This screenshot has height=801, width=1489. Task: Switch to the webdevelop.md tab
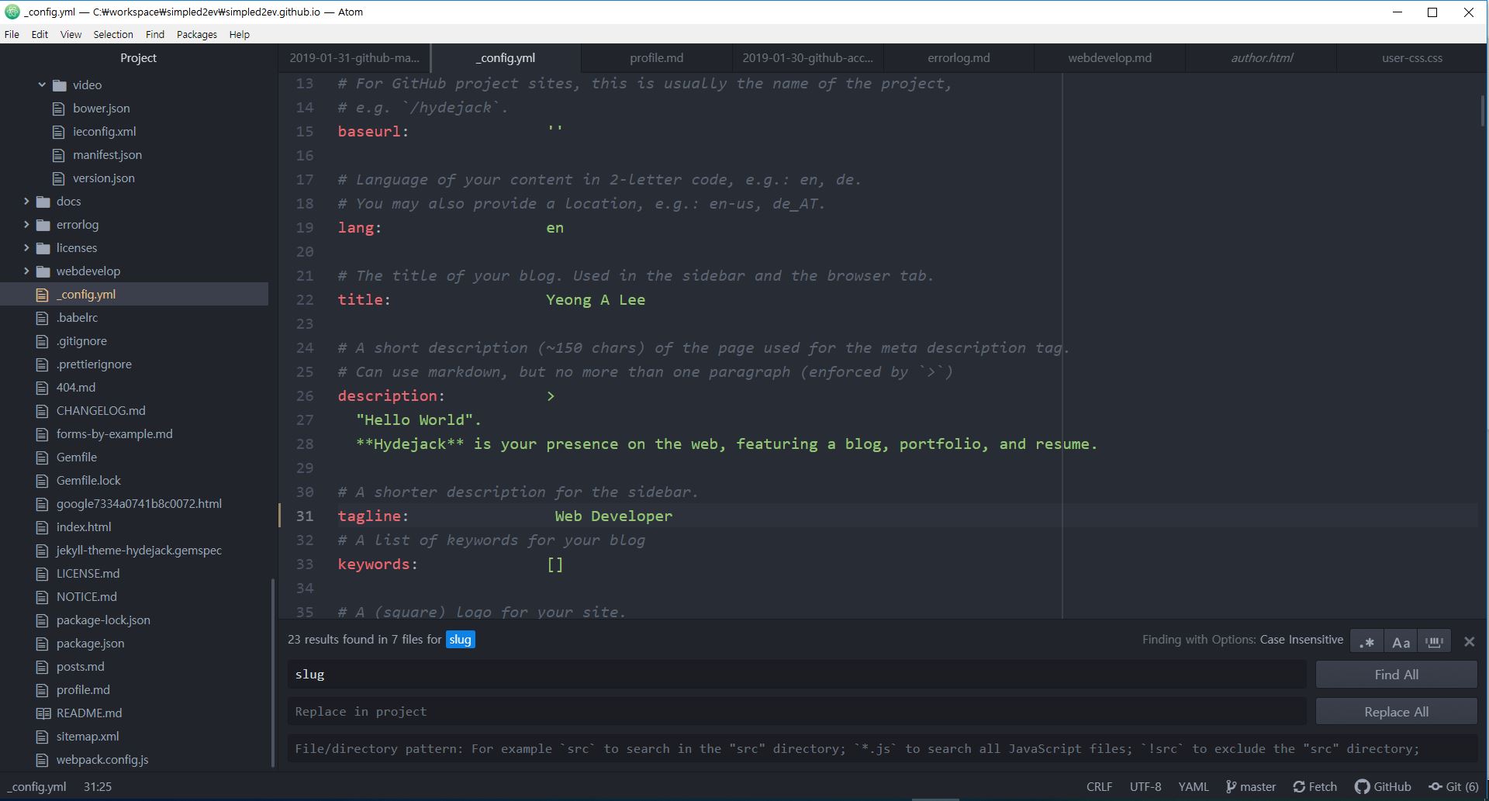pos(1109,57)
